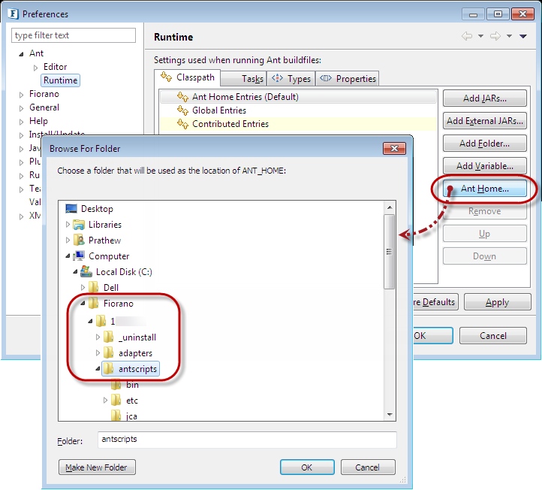Screen dimensions: 542x490
Task: Select the Prathew user folder icon
Action: pyautogui.click(x=79, y=240)
